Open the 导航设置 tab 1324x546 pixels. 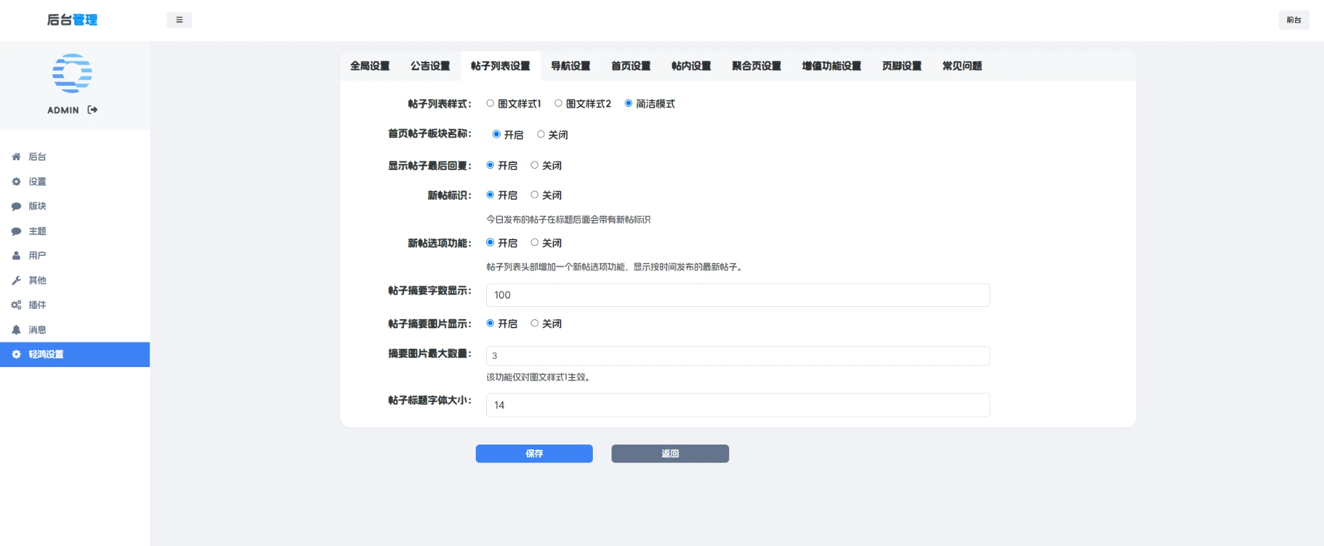click(570, 66)
